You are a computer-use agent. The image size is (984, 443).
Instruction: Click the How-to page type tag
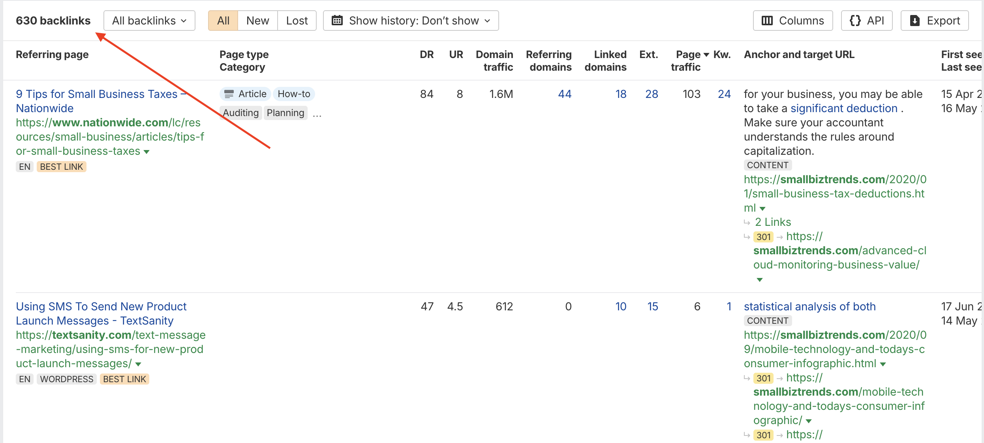tap(294, 94)
